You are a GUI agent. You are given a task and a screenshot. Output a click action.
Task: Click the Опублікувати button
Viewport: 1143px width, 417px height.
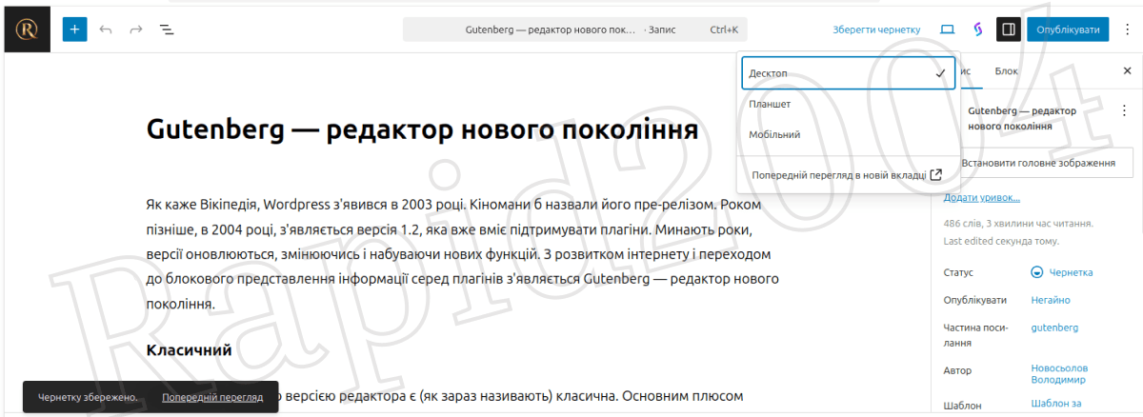[x=1068, y=30]
